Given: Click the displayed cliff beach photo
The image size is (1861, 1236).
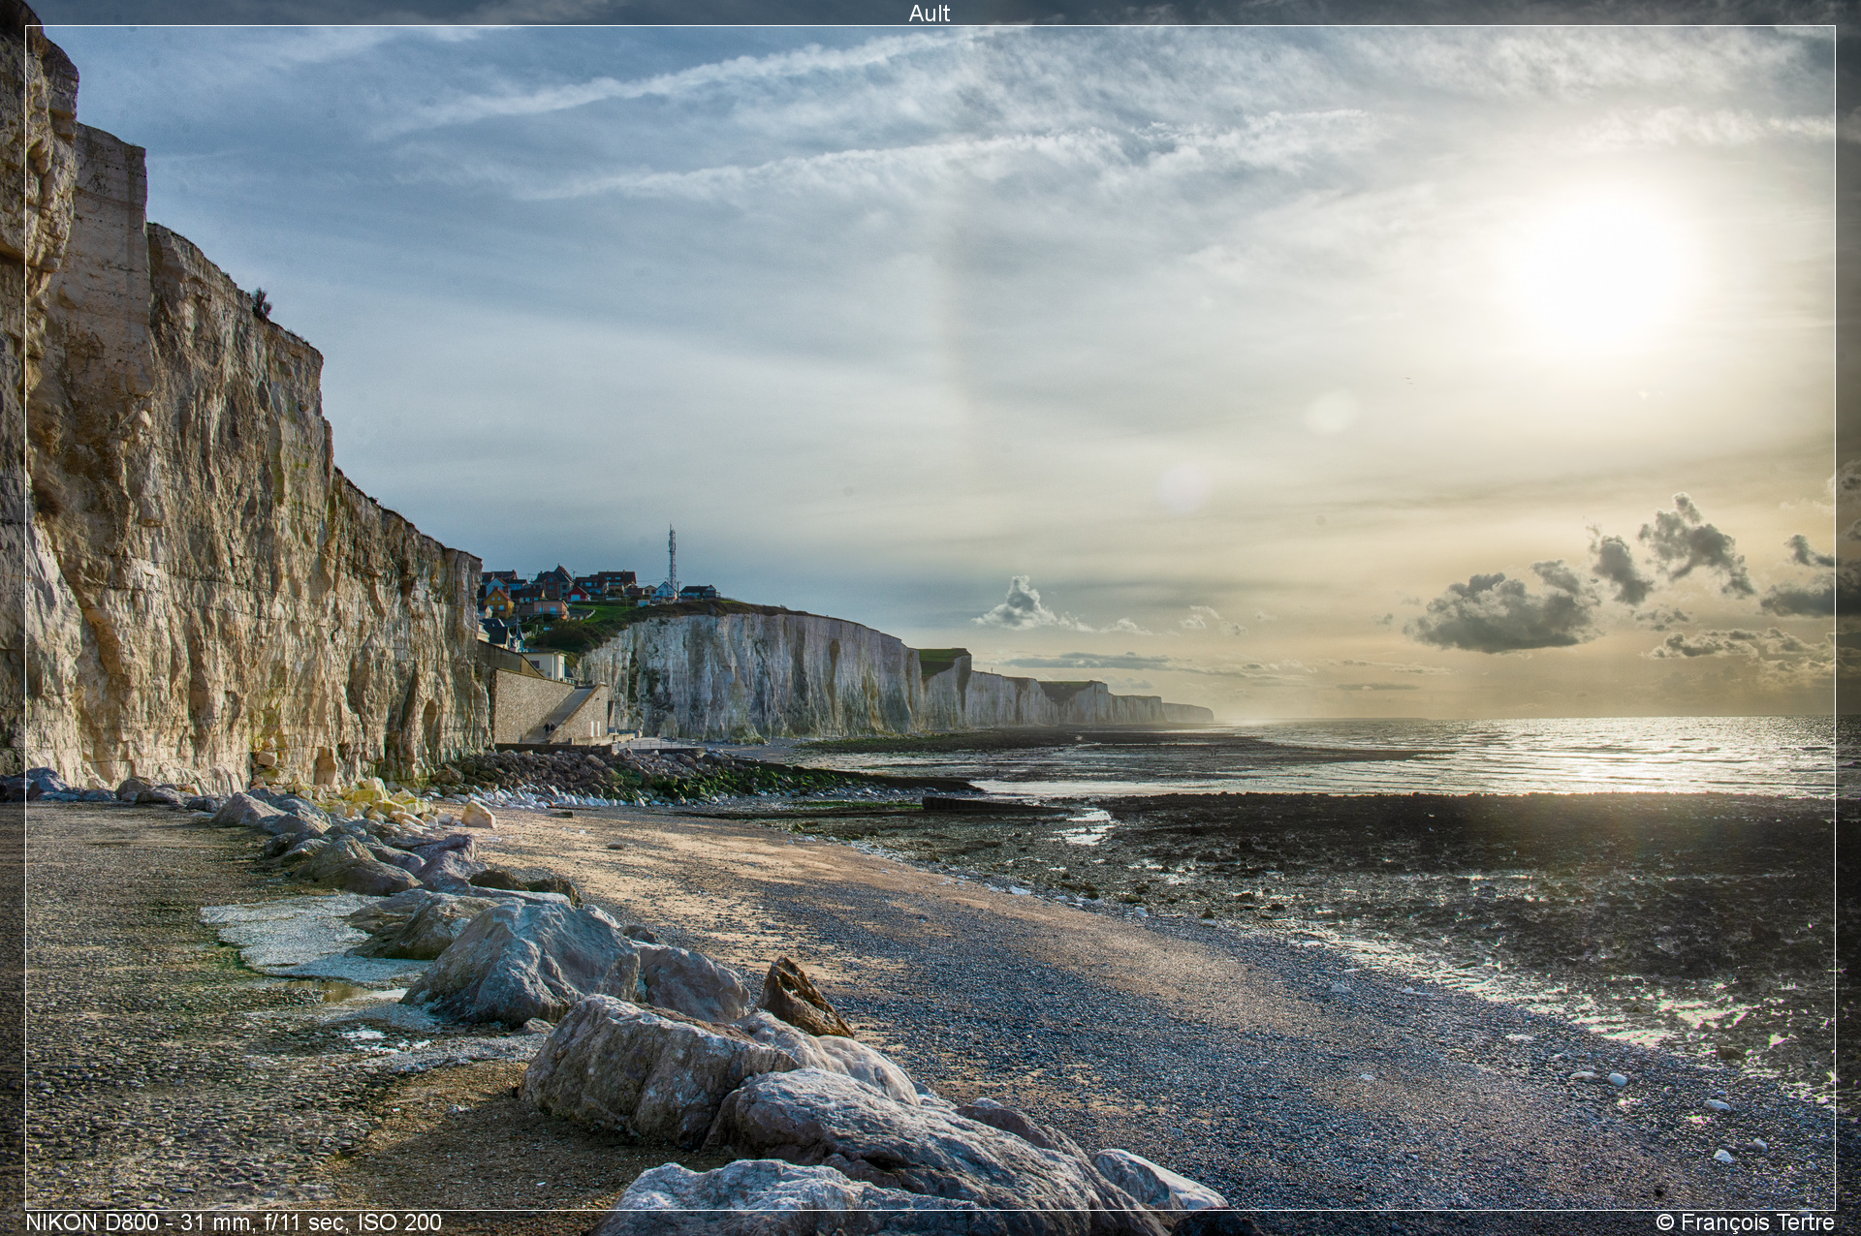Looking at the screenshot, I should click(930, 618).
